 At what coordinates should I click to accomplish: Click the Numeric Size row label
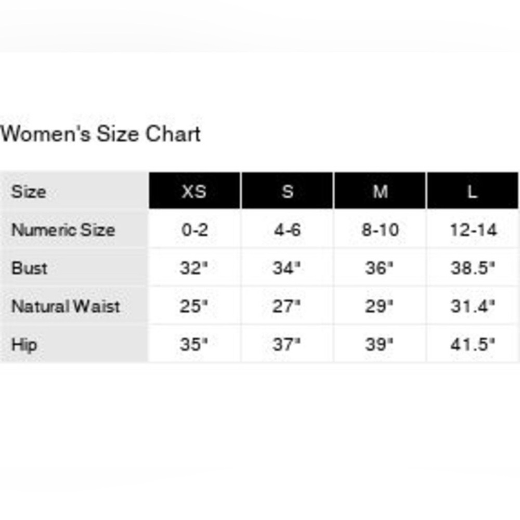(63, 230)
